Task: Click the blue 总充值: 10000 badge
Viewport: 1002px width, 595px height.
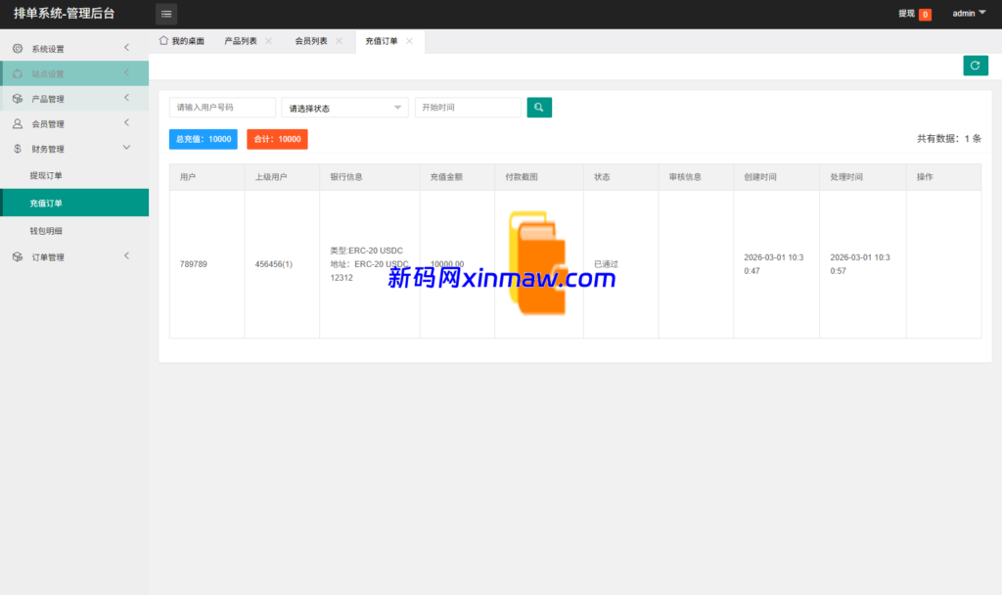Action: 203,139
